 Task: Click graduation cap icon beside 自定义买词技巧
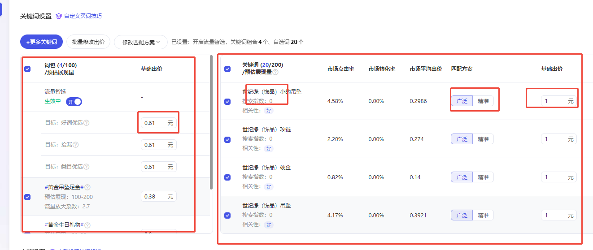(59, 16)
